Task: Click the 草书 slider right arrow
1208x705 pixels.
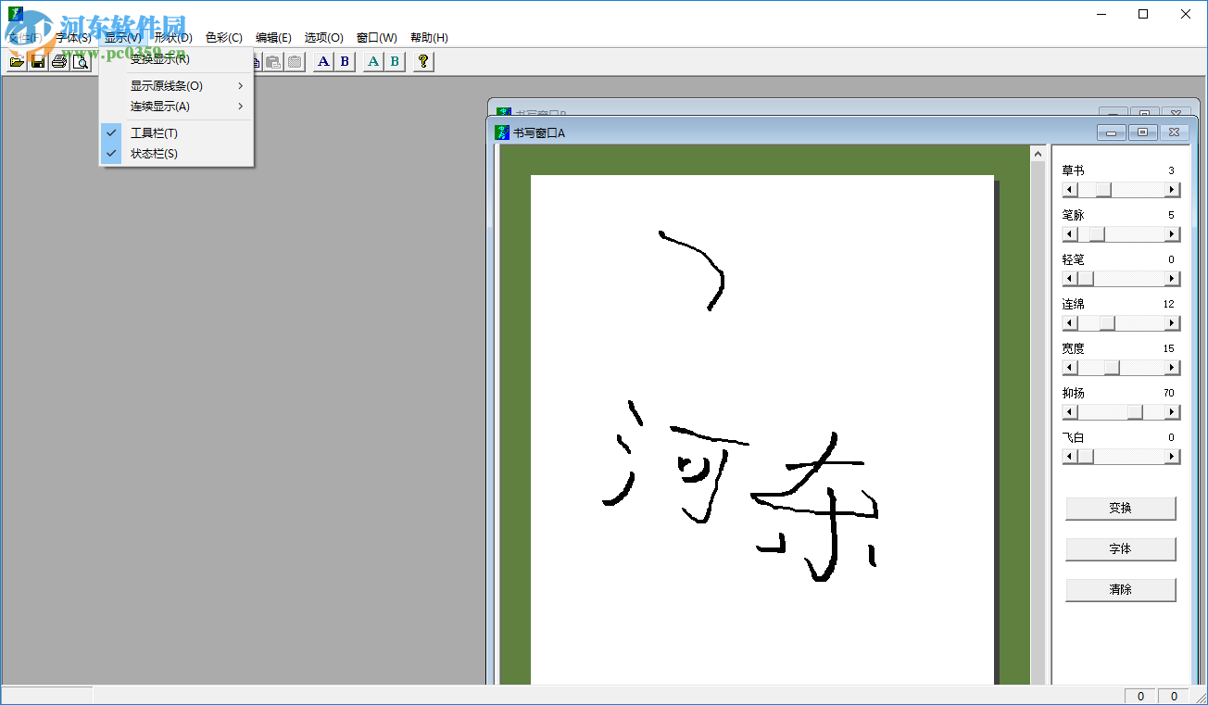Action: click(x=1173, y=189)
